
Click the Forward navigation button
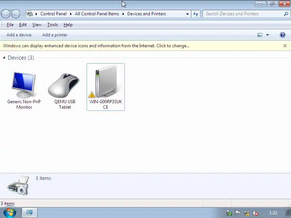(16, 14)
